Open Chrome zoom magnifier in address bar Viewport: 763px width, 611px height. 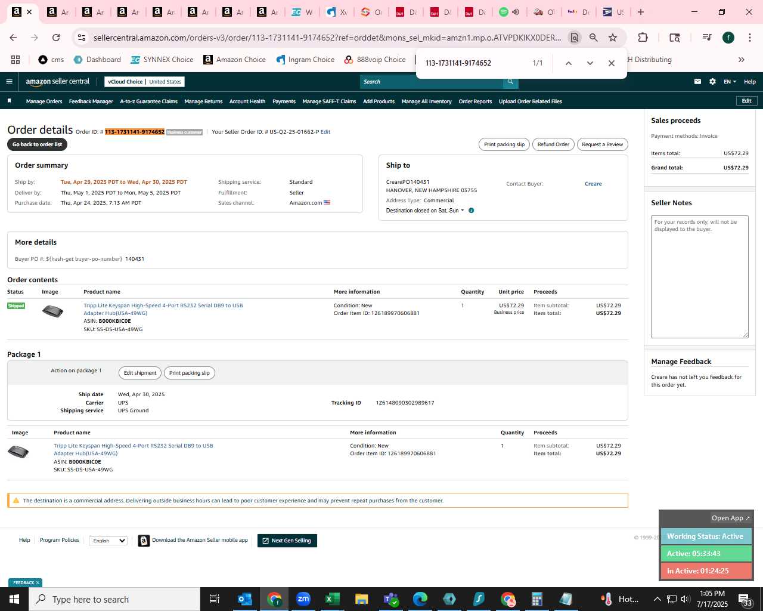point(594,38)
